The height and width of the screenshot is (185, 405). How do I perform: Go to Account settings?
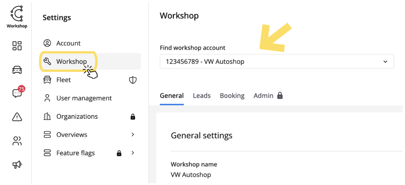click(x=69, y=43)
